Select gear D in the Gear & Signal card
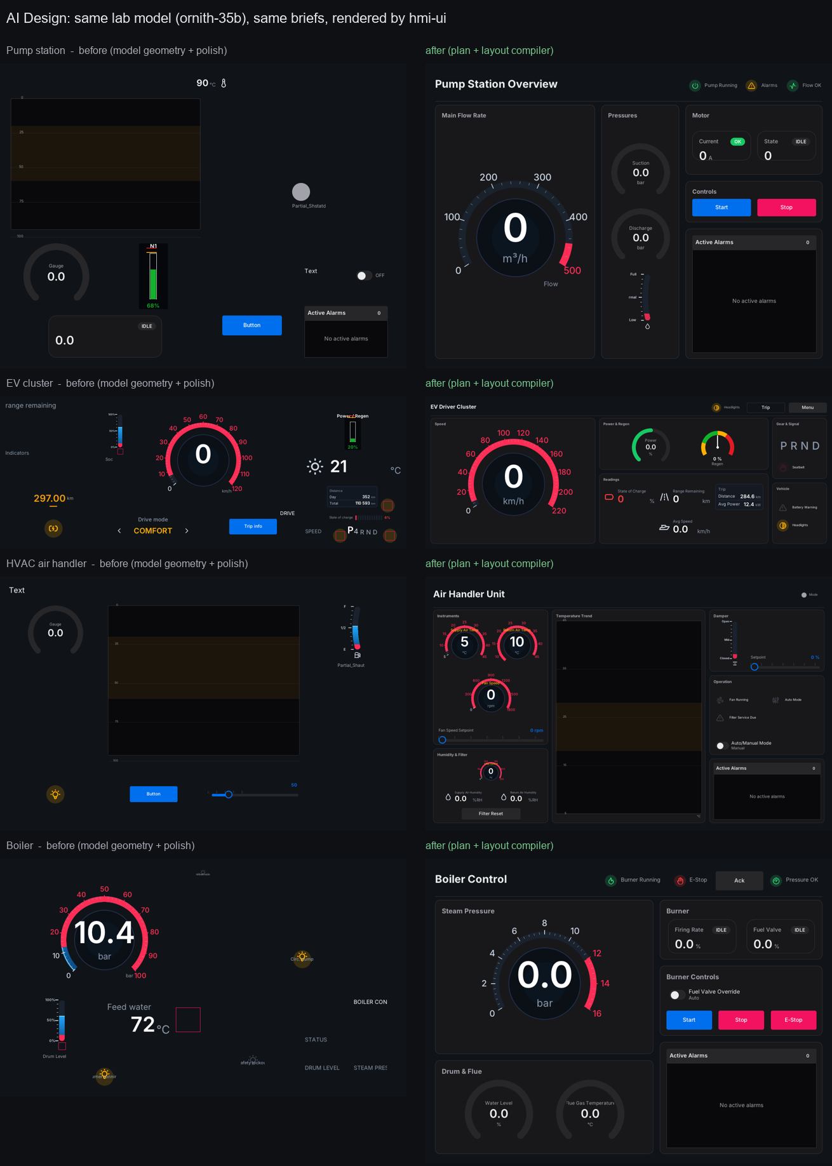 click(x=816, y=446)
